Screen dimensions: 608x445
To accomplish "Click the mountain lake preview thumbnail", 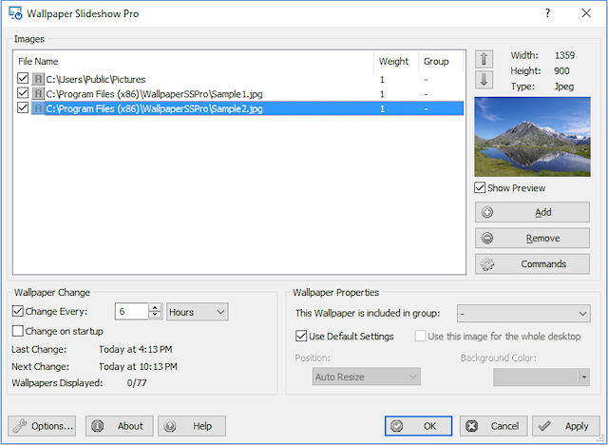I will pyautogui.click(x=532, y=137).
